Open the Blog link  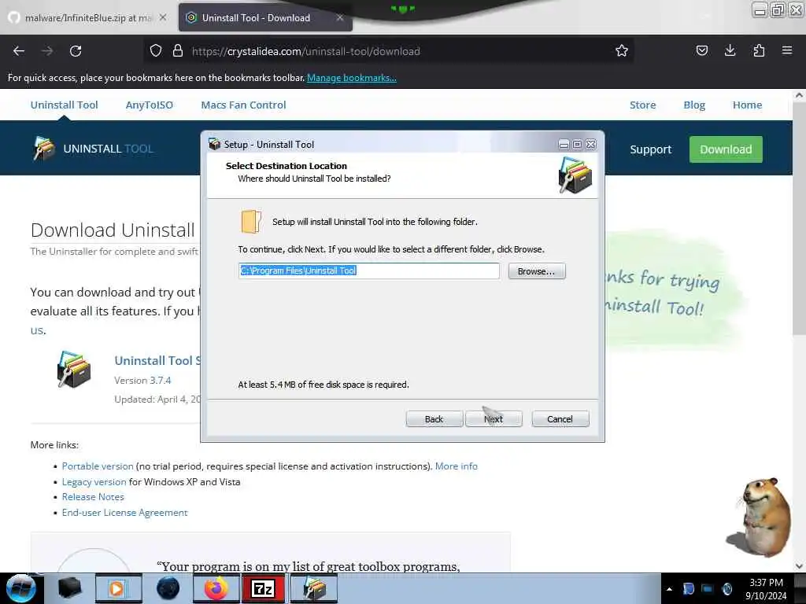694,105
